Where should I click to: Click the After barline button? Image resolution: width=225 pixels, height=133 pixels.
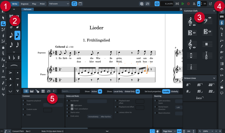[106, 117]
